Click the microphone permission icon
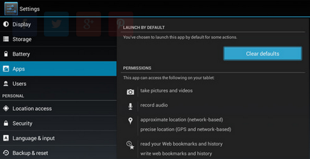 pyautogui.click(x=130, y=106)
